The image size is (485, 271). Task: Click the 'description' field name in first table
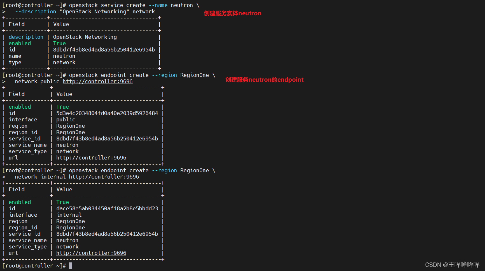26,37
